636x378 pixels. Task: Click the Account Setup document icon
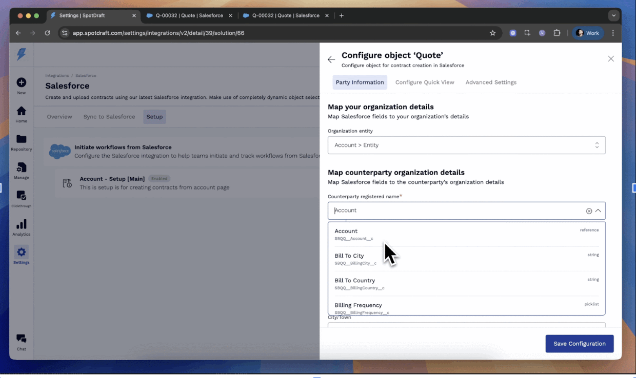tap(67, 183)
